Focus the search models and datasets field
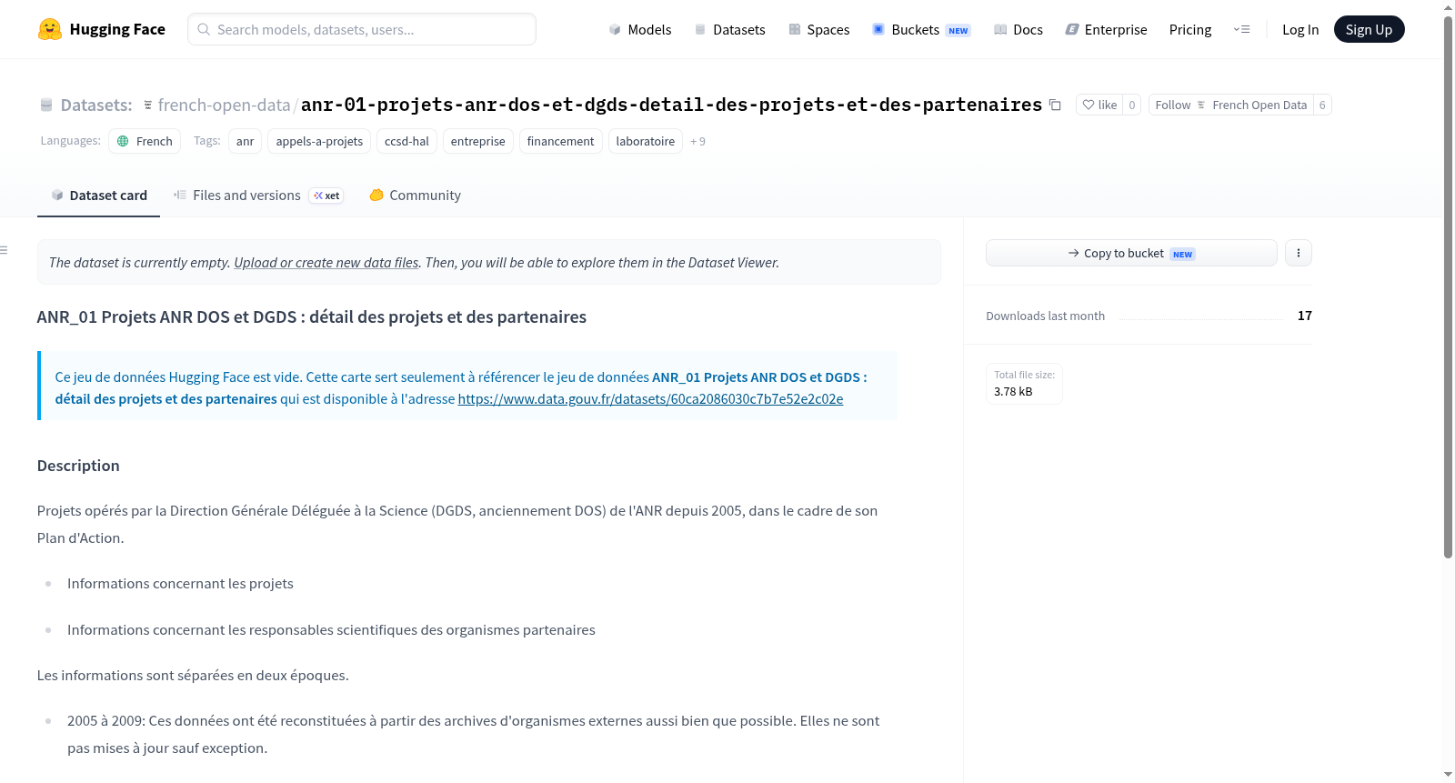This screenshot has width=1455, height=783. (362, 29)
